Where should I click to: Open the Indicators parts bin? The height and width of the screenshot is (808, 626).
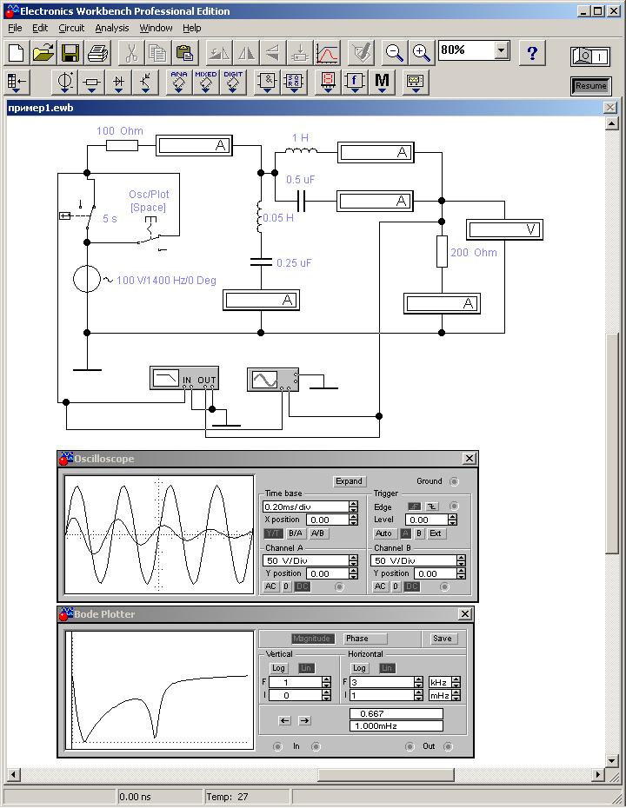click(x=328, y=83)
